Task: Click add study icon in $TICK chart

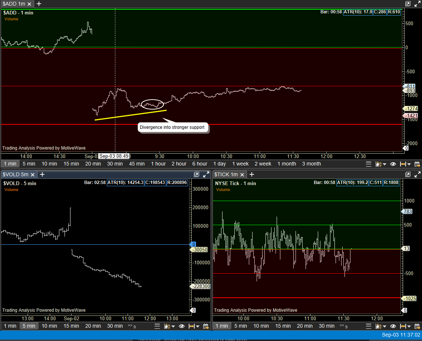Action: [378, 326]
